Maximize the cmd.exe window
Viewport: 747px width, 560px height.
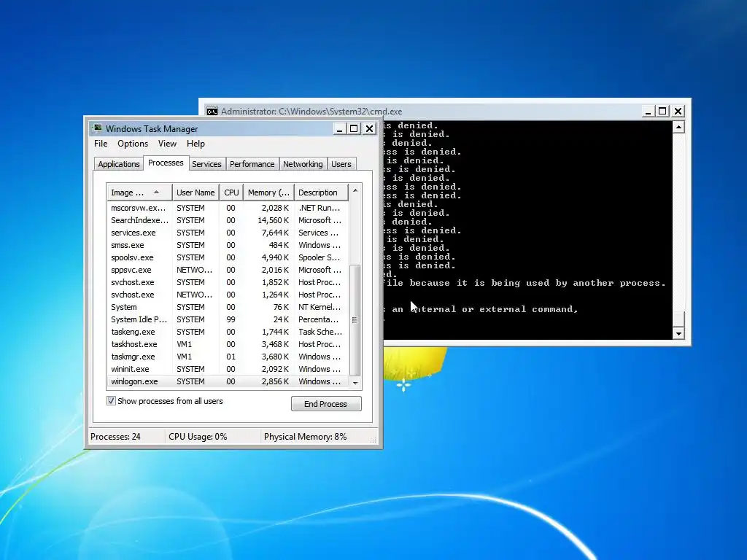click(662, 112)
